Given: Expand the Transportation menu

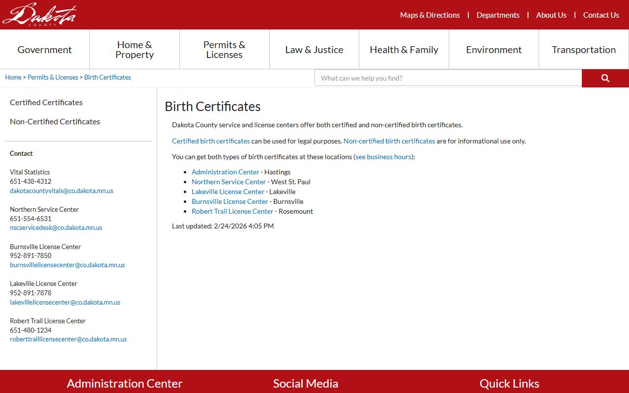Looking at the screenshot, I should [583, 50].
